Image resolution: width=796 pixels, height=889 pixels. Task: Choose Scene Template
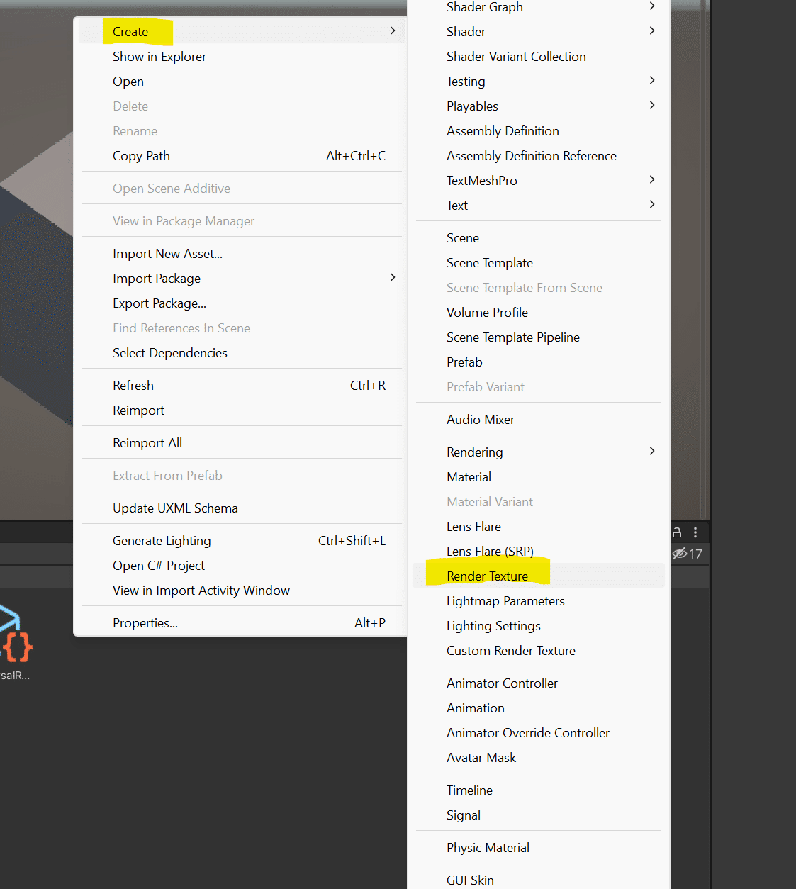click(539, 263)
